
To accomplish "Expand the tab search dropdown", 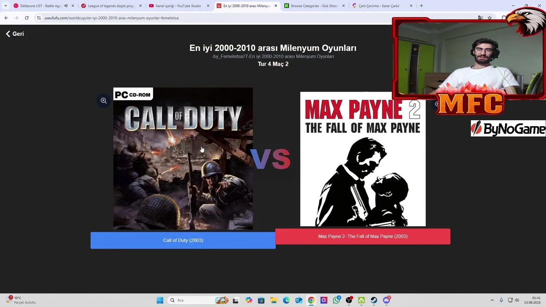I will (6, 6).
